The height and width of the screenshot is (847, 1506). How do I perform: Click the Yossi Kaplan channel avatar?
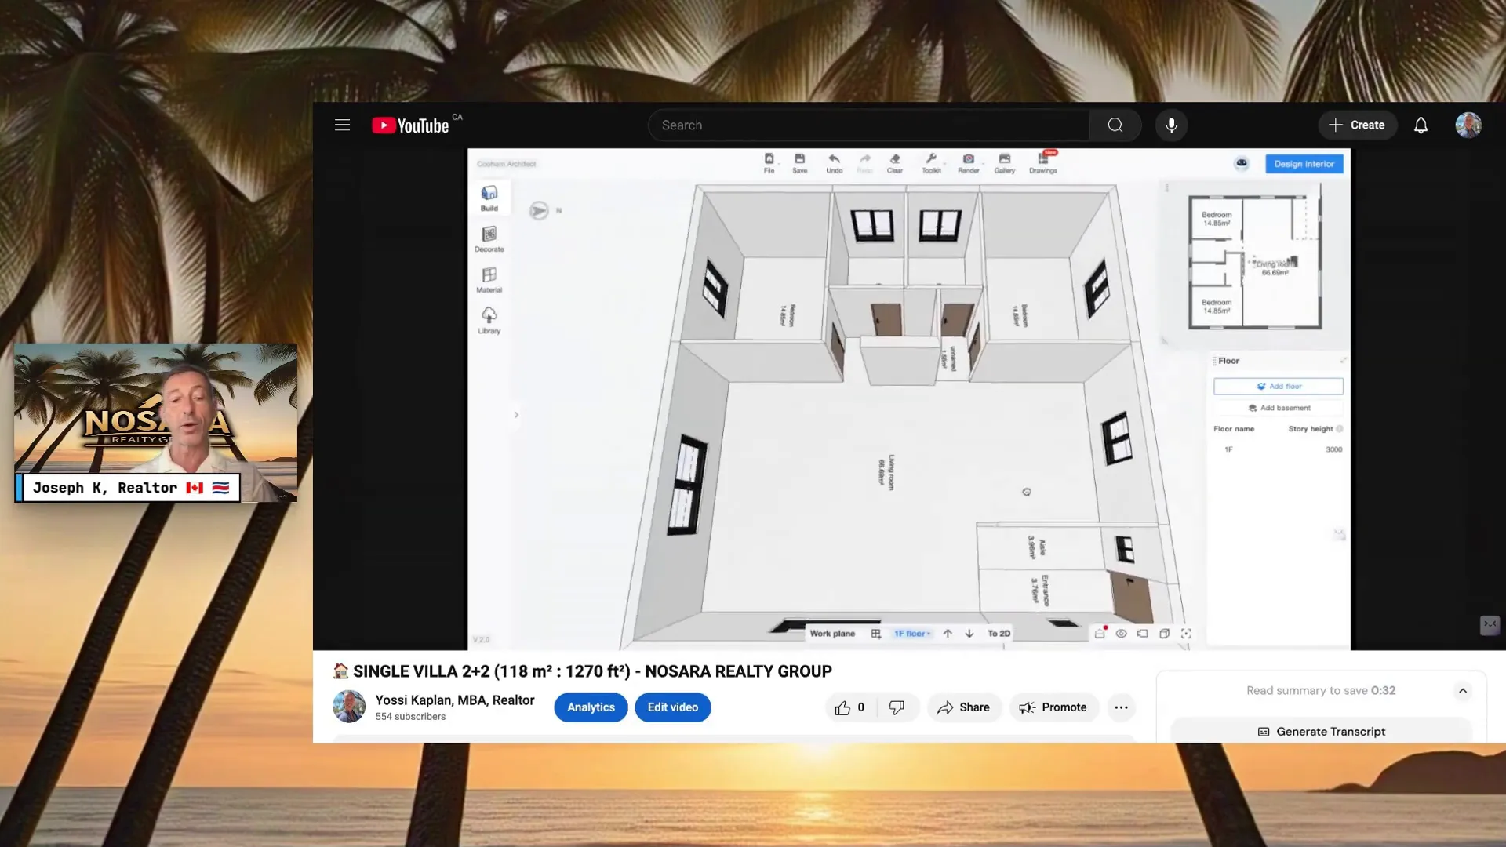[349, 707]
